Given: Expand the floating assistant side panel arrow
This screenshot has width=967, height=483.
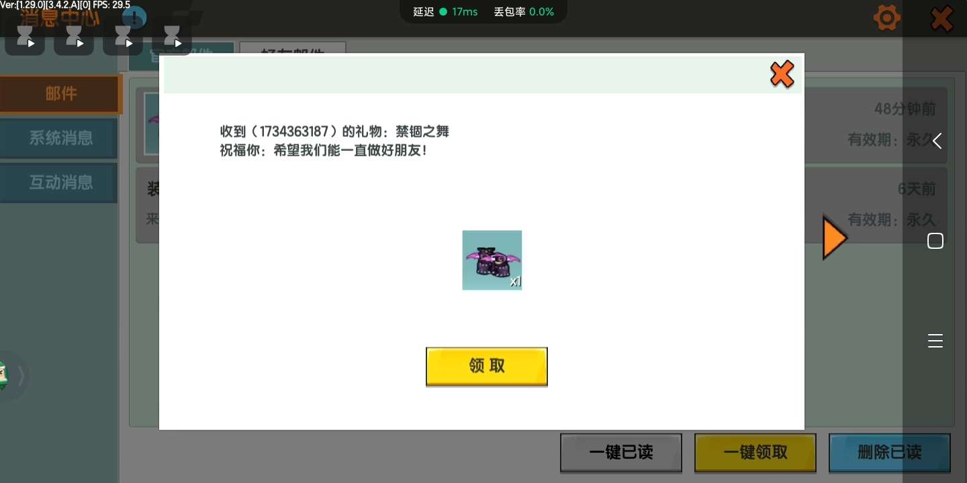Looking at the screenshot, I should click(x=21, y=377).
